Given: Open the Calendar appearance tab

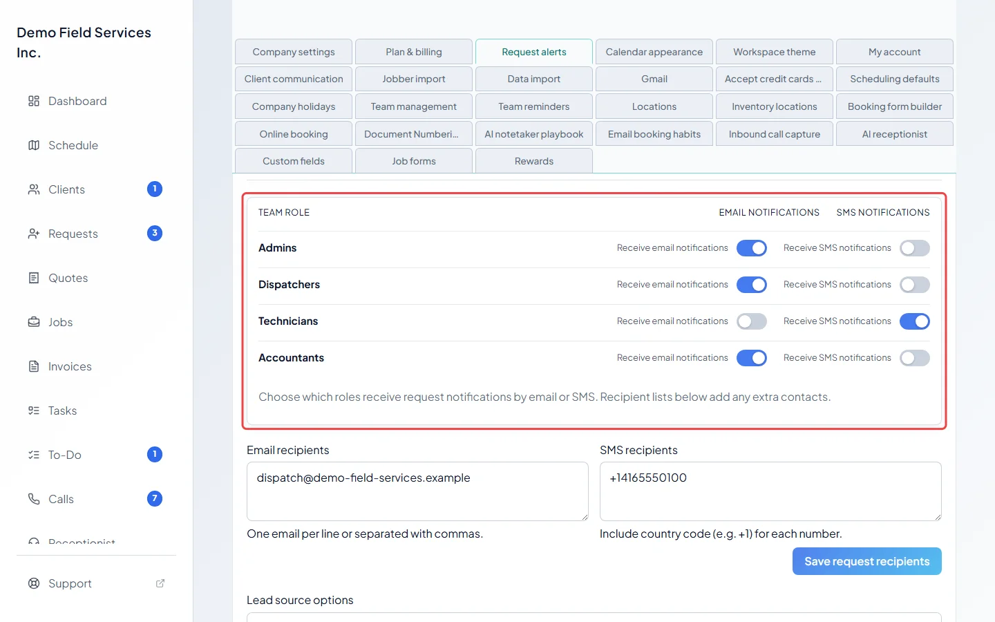Looking at the screenshot, I should point(654,52).
